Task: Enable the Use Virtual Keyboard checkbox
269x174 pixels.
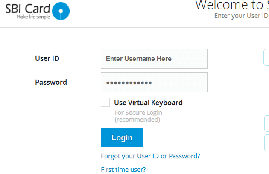Action: 105,102
